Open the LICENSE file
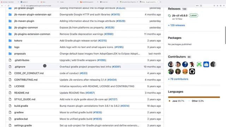226x127 pixels. (19, 86)
